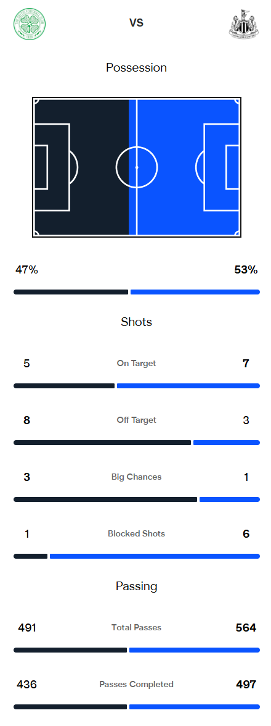Click the Newcastle United crest icon

click(x=243, y=23)
